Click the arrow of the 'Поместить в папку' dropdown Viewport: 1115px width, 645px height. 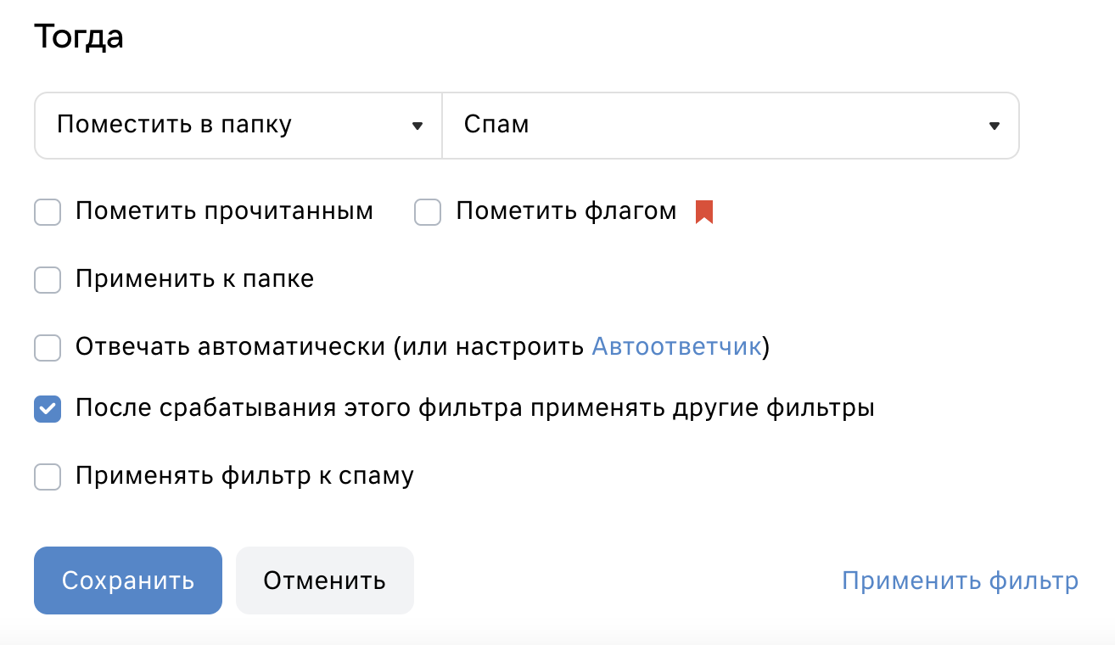pos(417,126)
